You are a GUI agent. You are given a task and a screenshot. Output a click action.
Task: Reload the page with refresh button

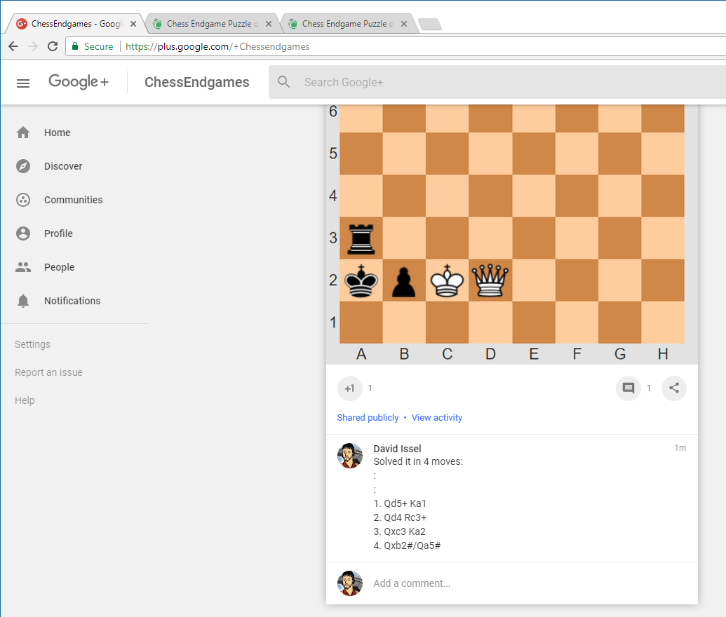tap(53, 46)
